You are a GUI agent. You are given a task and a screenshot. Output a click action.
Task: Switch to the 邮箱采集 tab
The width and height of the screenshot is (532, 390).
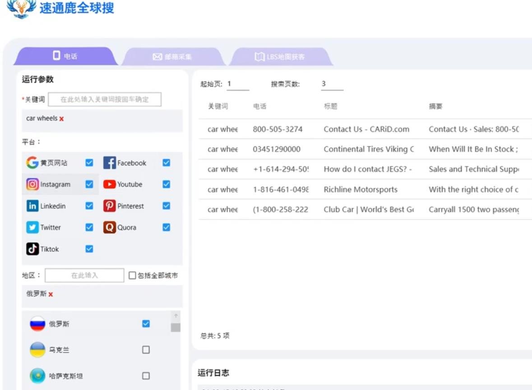173,57
